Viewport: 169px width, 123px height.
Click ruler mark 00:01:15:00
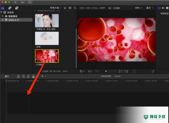(112, 81)
